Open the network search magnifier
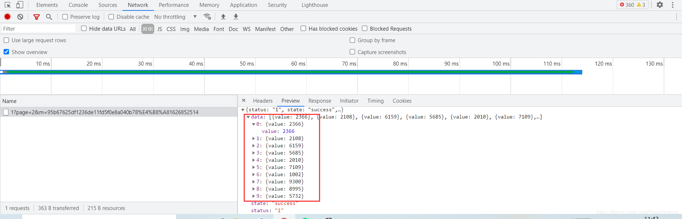Viewport: 682px width, 219px height. 49,17
